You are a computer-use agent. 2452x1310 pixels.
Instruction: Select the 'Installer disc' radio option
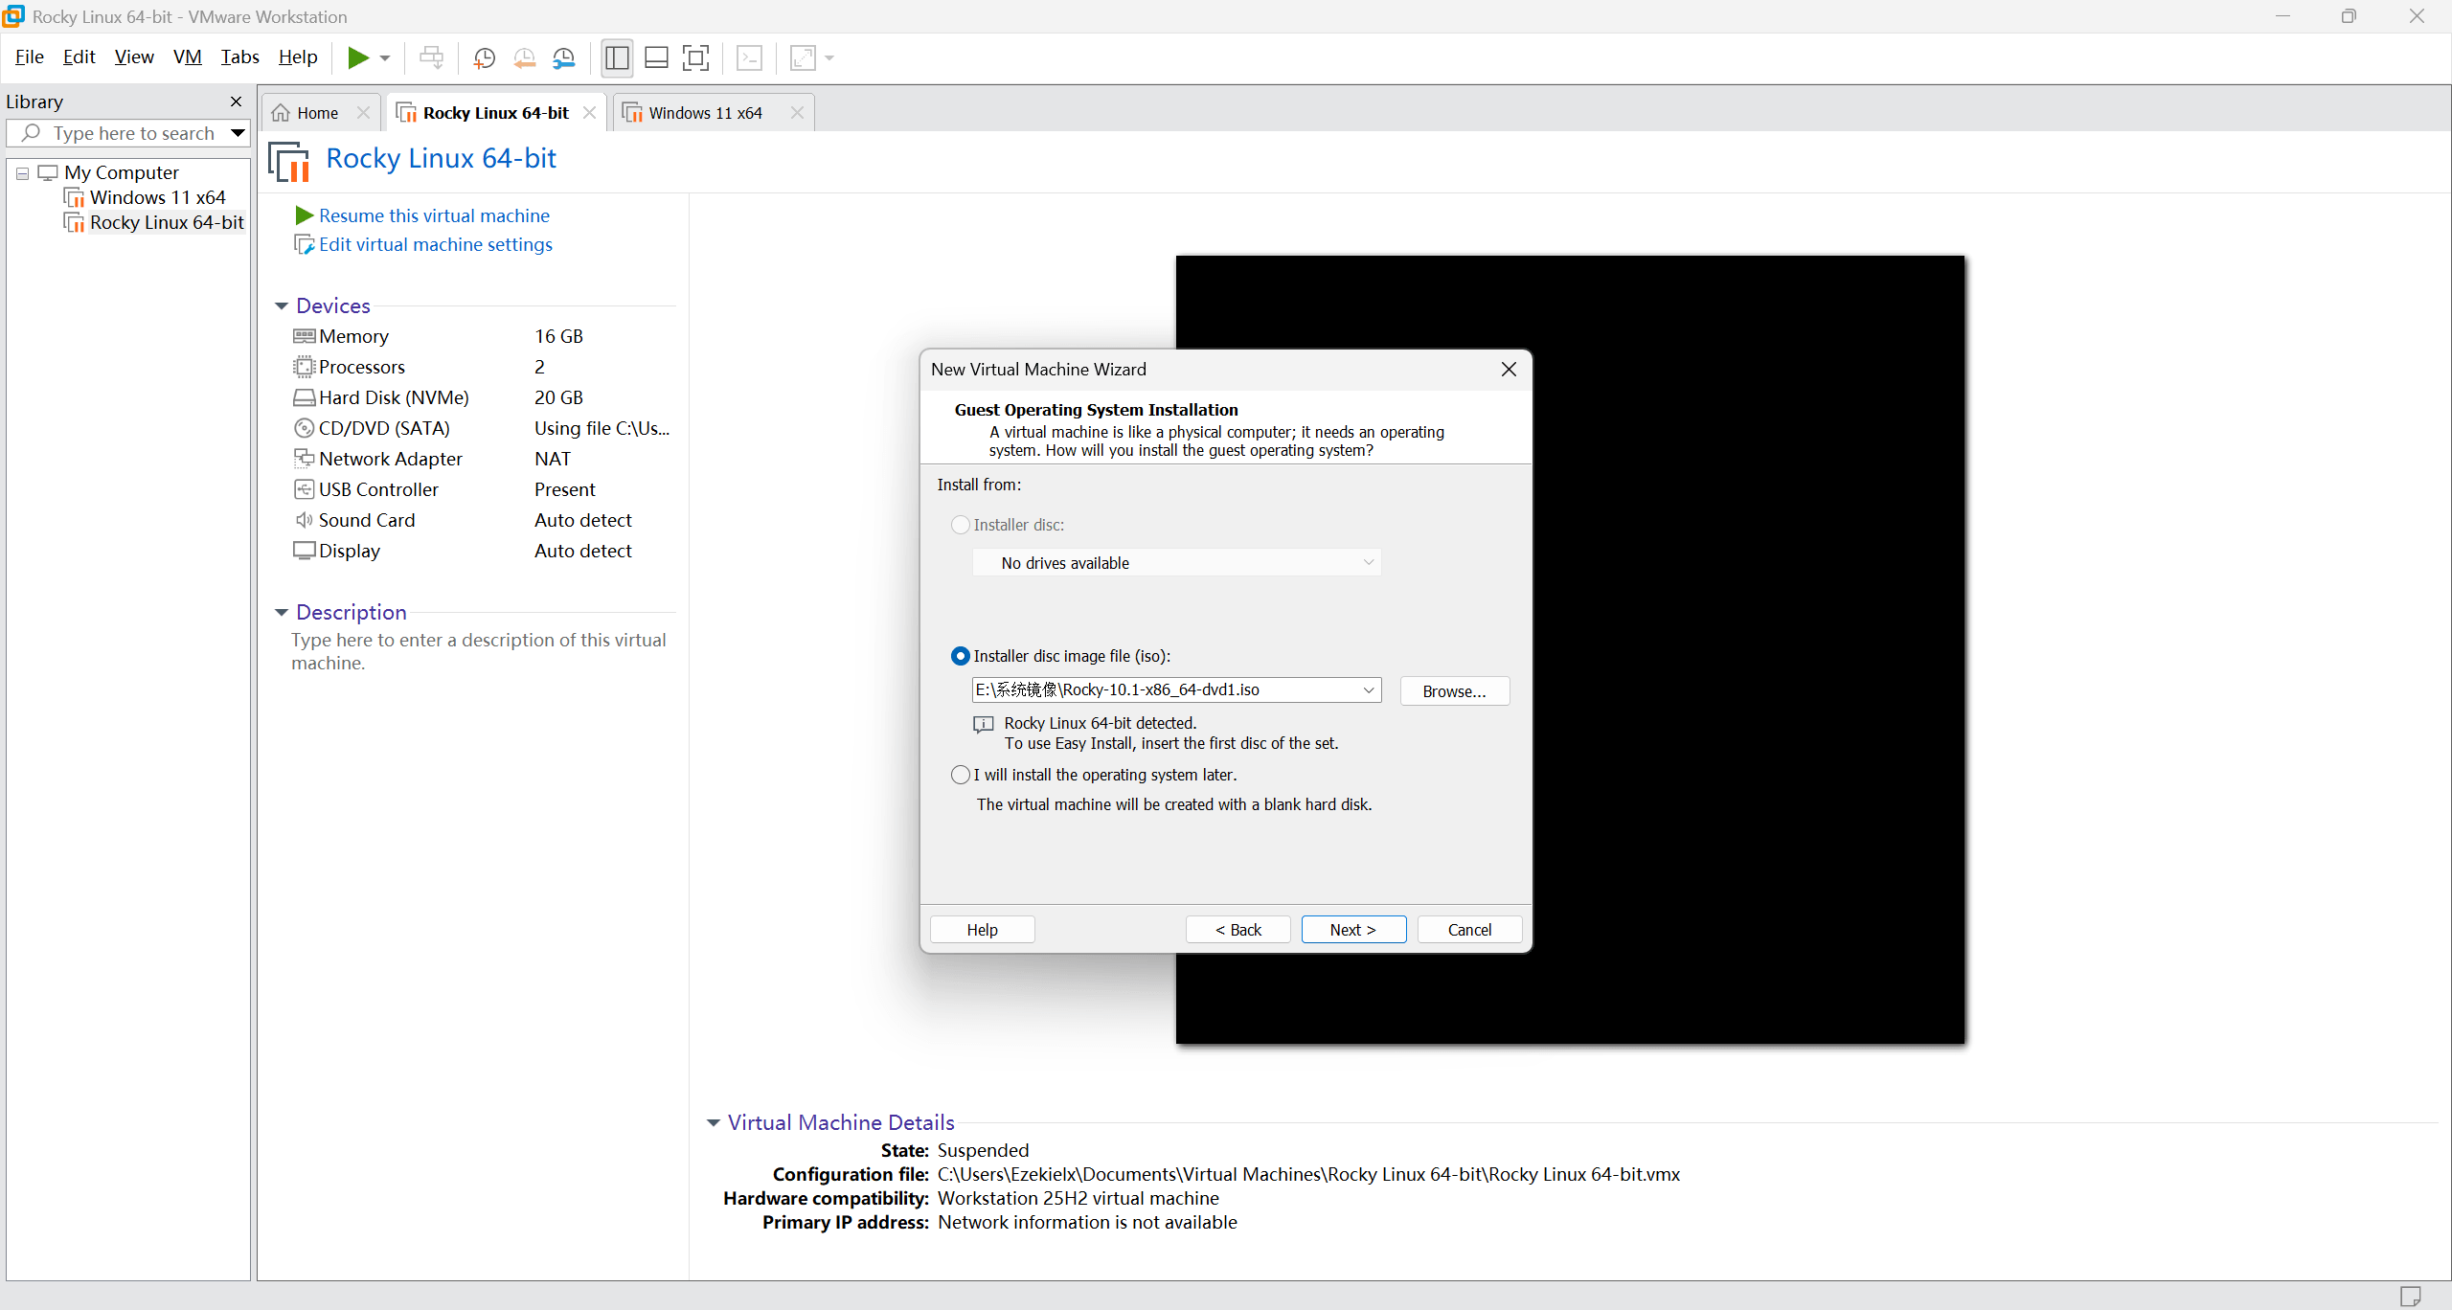(x=961, y=525)
